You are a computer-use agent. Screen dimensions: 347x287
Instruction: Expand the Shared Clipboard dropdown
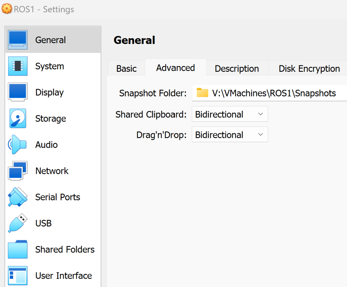pyautogui.click(x=230, y=114)
